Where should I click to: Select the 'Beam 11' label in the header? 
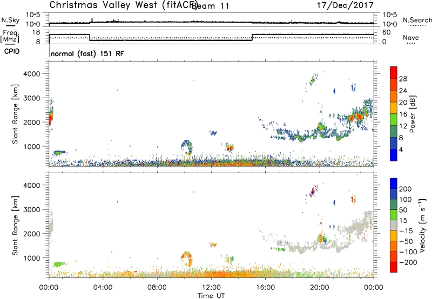tap(210, 6)
